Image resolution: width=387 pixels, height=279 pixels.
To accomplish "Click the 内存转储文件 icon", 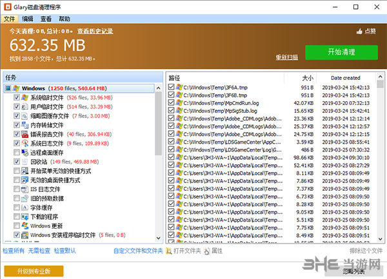I will pyautogui.click(x=25, y=125).
